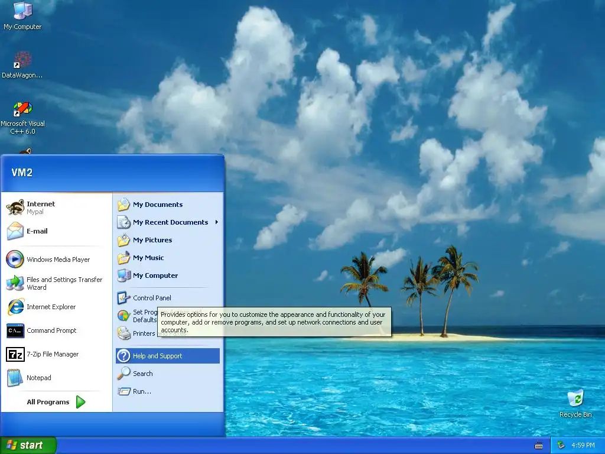The width and height of the screenshot is (605, 454).
Task: Select the Control Panel label
Action: tap(152, 298)
